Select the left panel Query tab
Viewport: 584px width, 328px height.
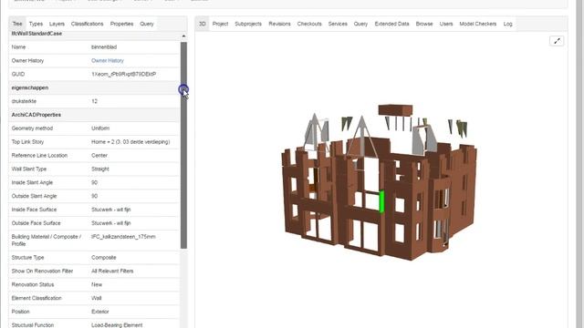click(x=147, y=24)
